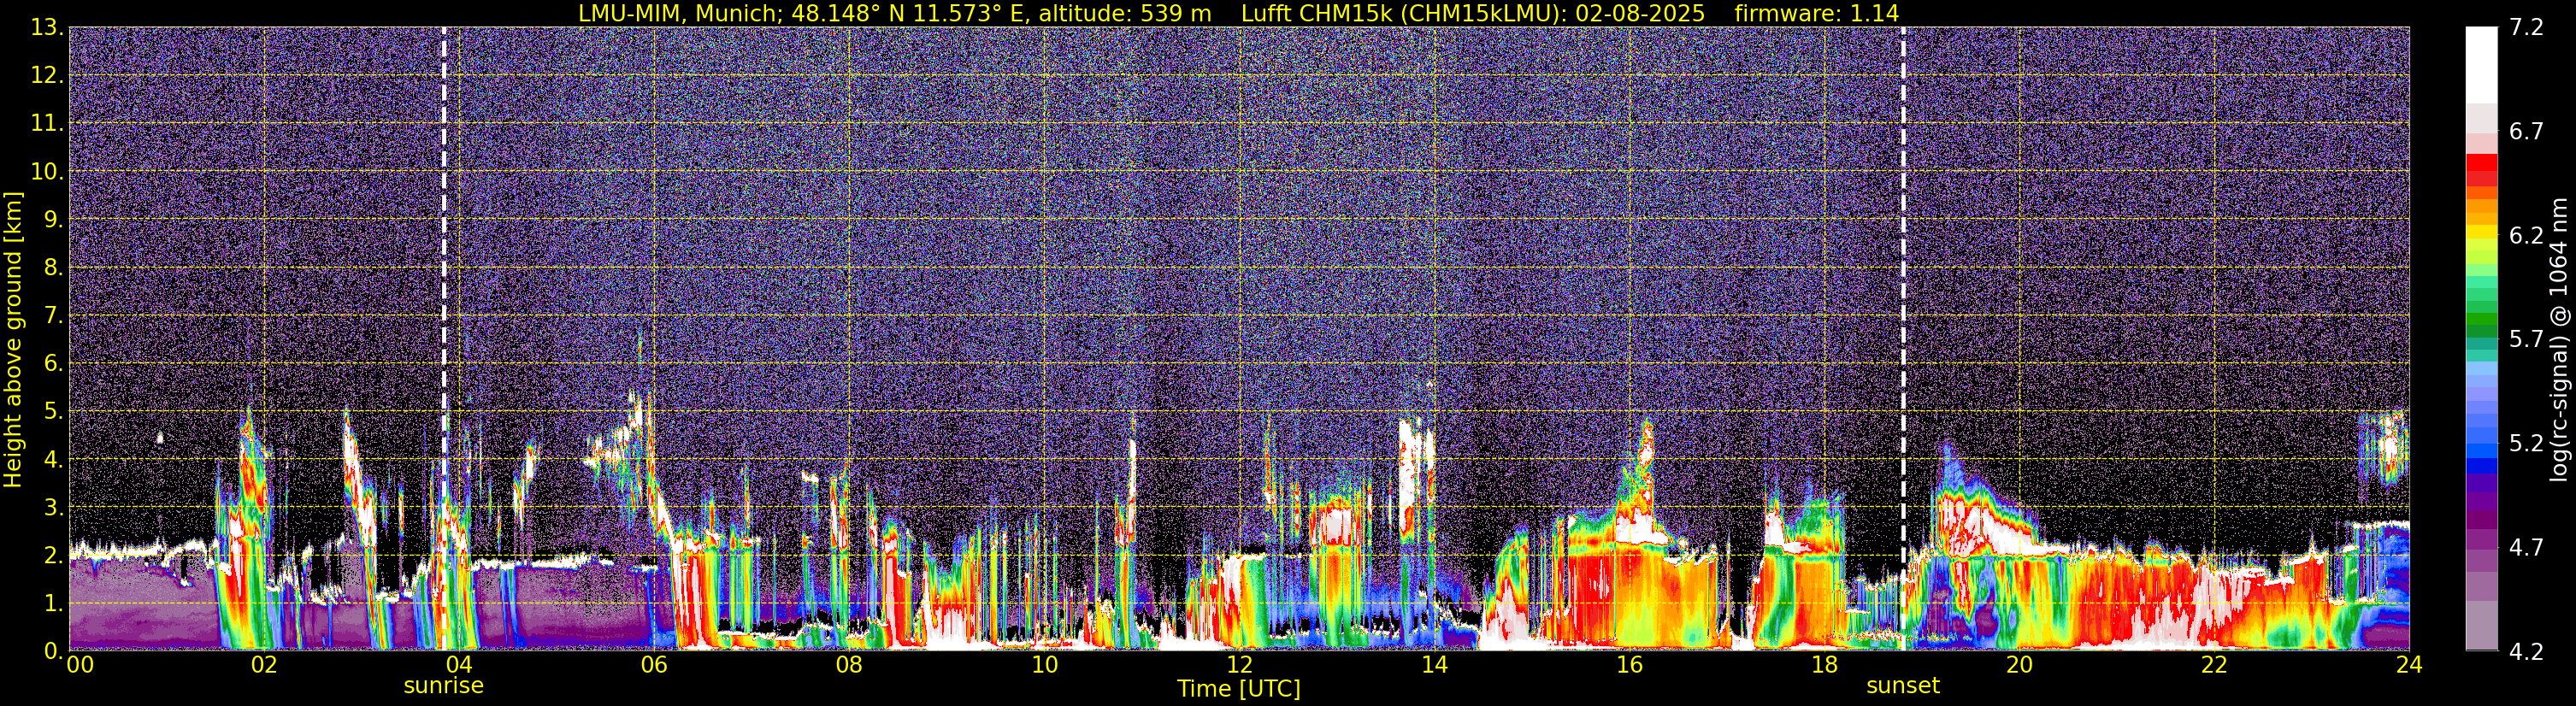Click the time axis tick "22"
The width and height of the screenshot is (2576, 706).
pyautogui.click(x=2214, y=665)
